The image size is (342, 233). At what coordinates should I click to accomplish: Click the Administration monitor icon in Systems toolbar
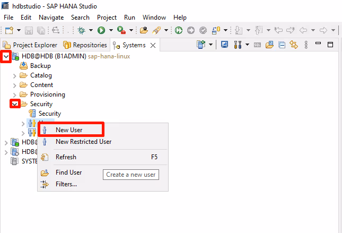(x=224, y=45)
